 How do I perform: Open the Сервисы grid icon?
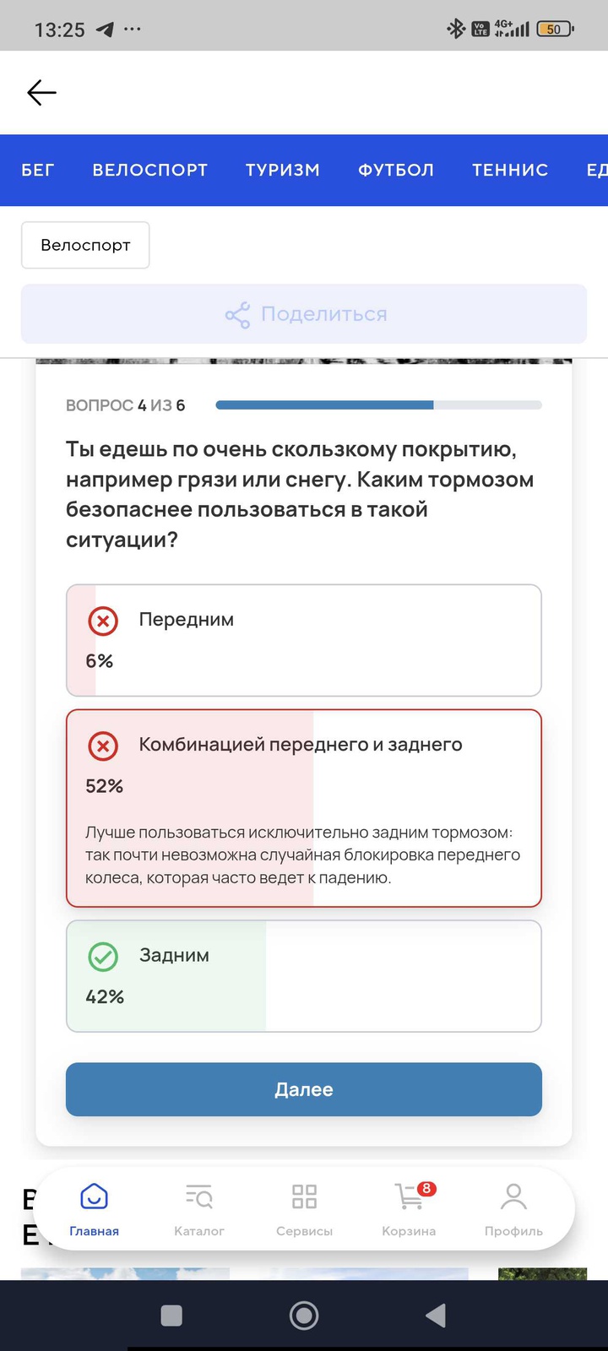[x=304, y=1196]
